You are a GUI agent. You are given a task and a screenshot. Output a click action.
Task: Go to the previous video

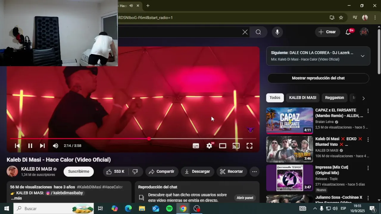coord(17,146)
